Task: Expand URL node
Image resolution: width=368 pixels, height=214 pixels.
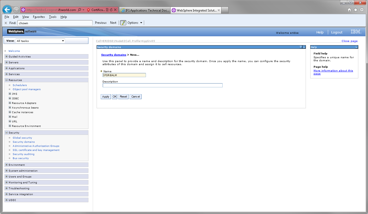Action: pos(10,121)
